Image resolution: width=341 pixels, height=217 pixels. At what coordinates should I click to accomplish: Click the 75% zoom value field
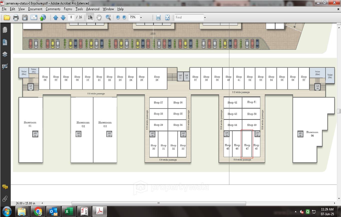(x=134, y=17)
